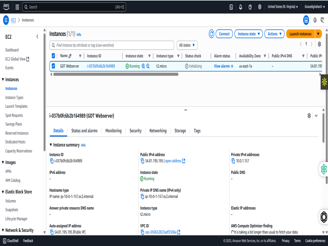Open the Networking tab
The image size is (328, 246).
coord(158,131)
